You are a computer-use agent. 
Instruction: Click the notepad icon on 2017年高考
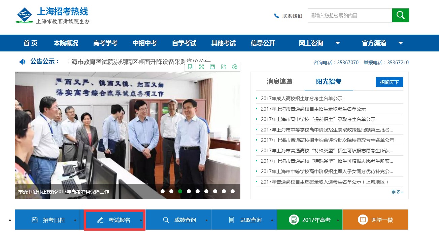tap(294, 220)
